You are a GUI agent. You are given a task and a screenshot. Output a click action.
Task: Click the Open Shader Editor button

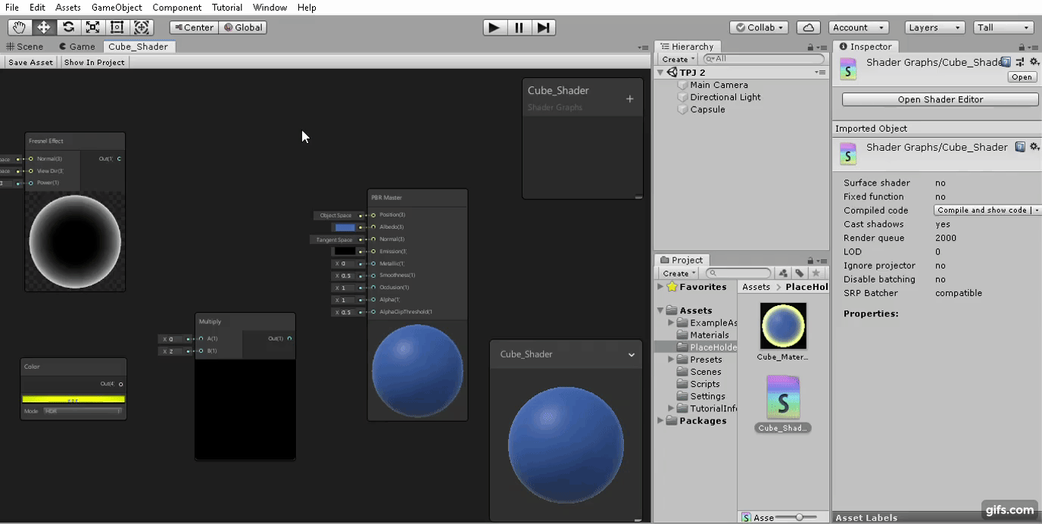(938, 98)
